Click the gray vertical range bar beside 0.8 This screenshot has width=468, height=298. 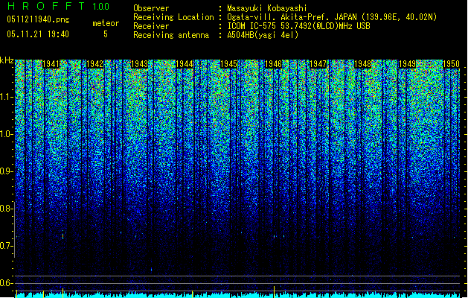tap(14, 229)
